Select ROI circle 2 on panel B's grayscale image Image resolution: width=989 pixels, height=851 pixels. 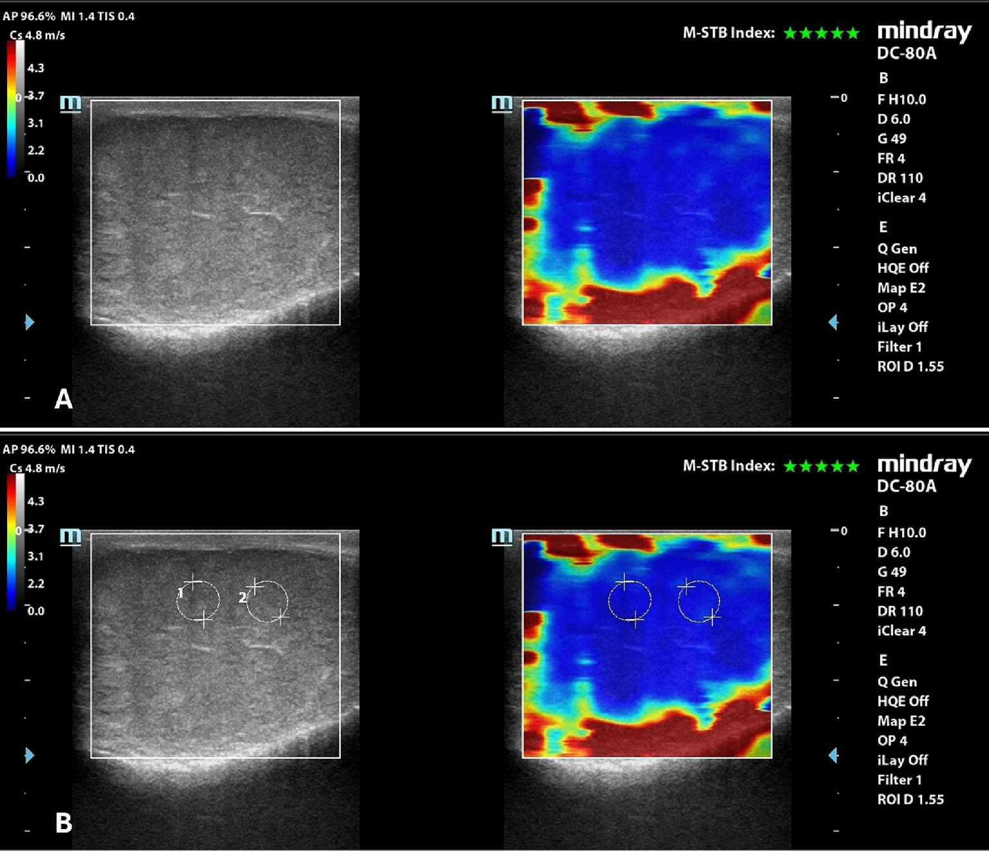click(x=267, y=601)
